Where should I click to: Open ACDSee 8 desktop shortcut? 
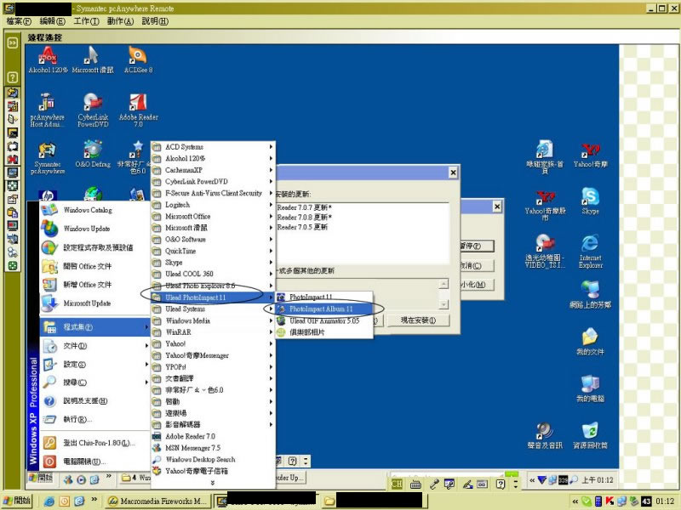tap(138, 59)
